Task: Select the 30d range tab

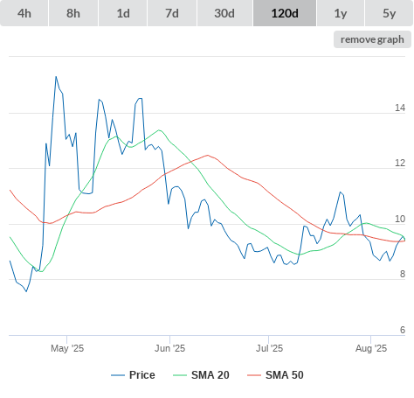Action: [224, 13]
